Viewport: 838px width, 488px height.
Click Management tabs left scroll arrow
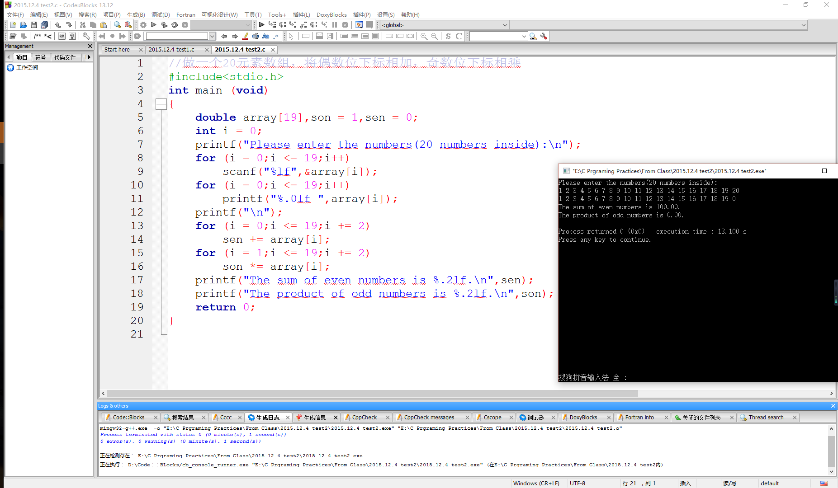click(9, 57)
